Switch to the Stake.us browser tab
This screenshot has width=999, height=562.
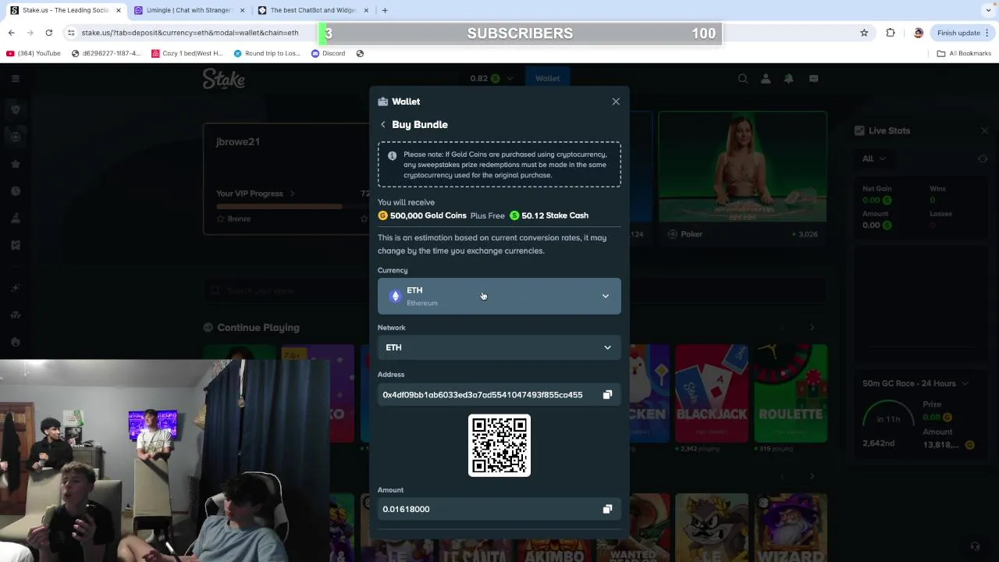(66, 10)
